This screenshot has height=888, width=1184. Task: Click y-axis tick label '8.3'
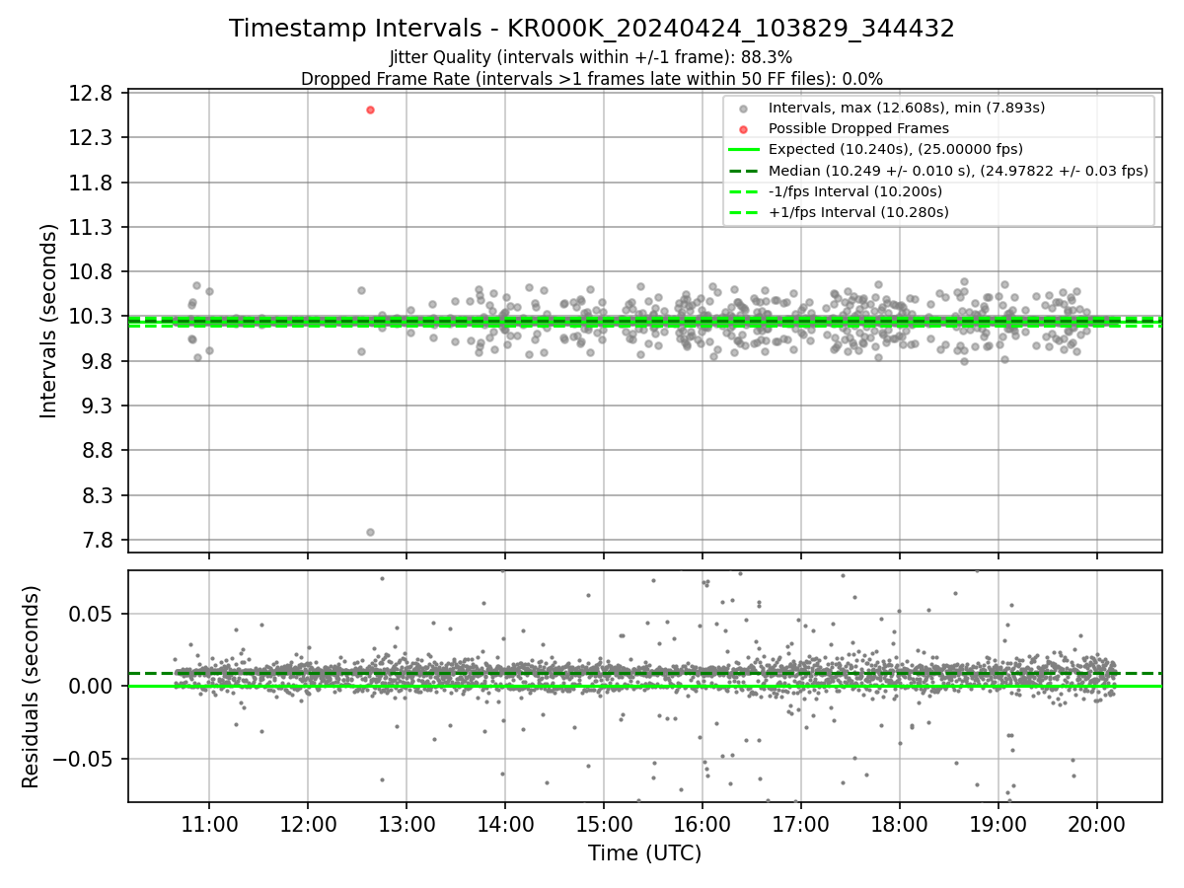click(98, 495)
